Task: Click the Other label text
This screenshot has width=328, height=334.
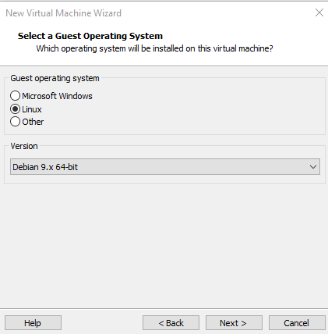Action: tap(33, 122)
